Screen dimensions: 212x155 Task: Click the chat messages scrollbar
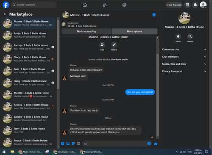pos(157,94)
